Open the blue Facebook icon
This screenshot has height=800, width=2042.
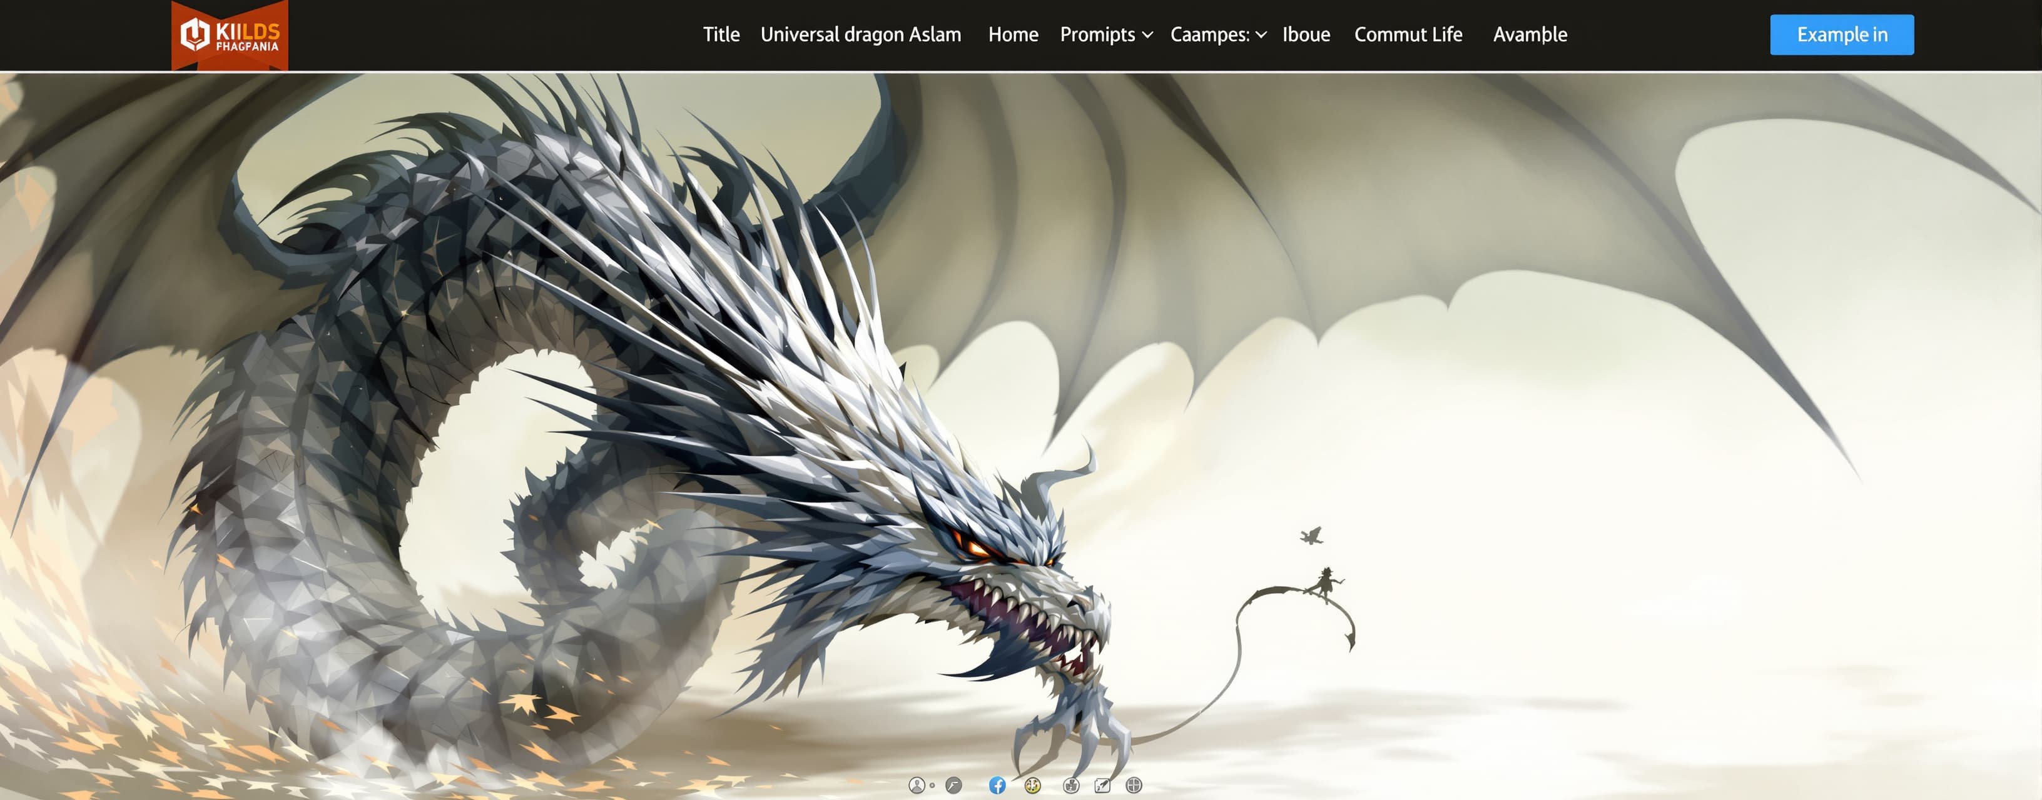997,785
